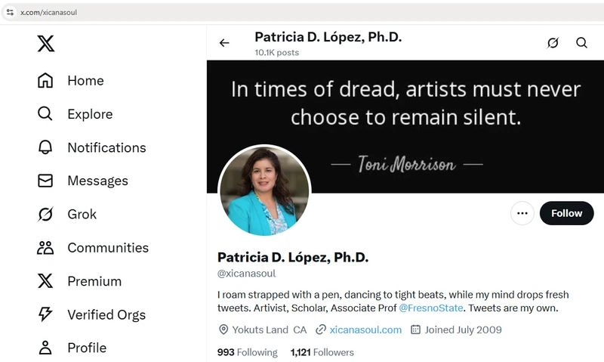The height and width of the screenshot is (362, 604).
Task: Select Premium menu label
Action: pyautogui.click(x=94, y=281)
